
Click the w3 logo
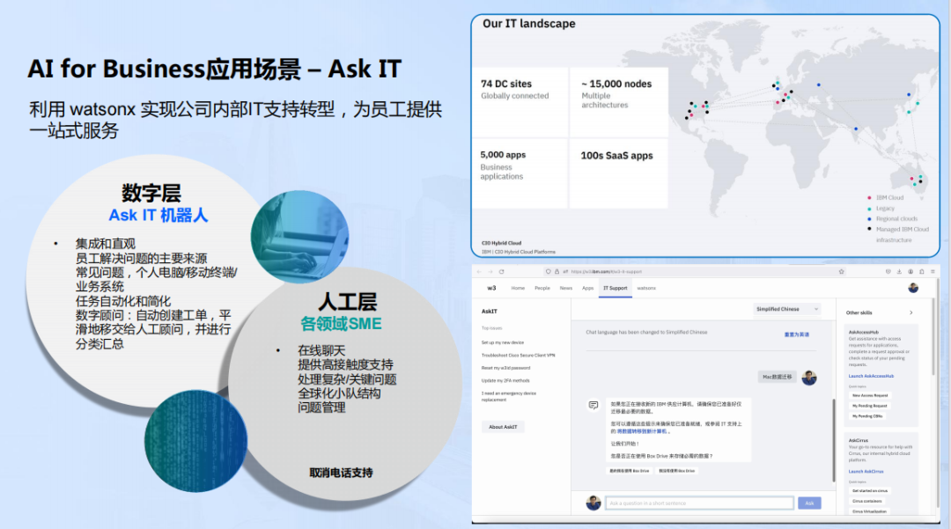(x=491, y=288)
